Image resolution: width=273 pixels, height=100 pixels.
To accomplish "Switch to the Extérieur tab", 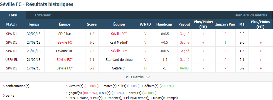I will point(43,15).
